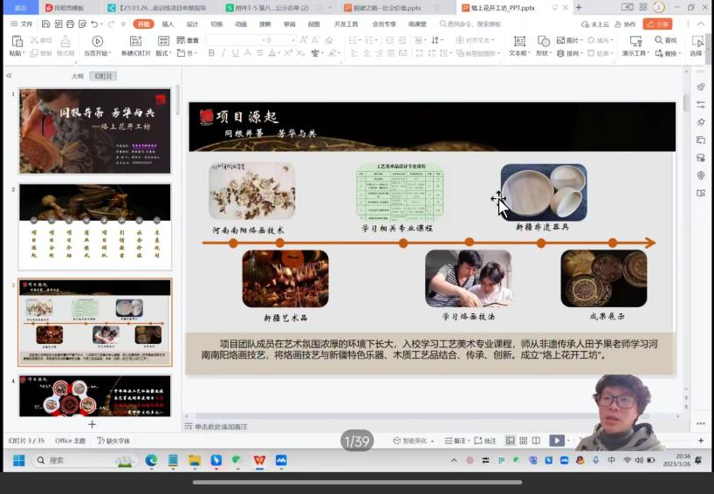Image resolution: width=714 pixels, height=494 pixels.
Task: Collapse the ribbon with the up chevron
Action: (703, 24)
